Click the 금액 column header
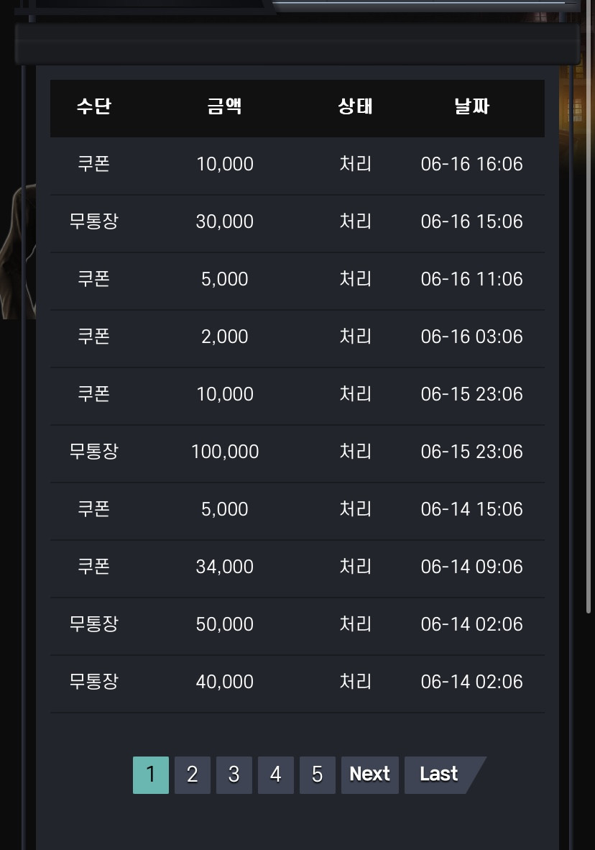Screen dimensions: 595x850 coord(224,106)
